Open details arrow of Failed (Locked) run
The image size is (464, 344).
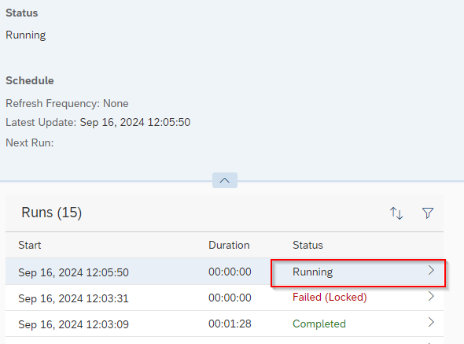click(x=431, y=296)
